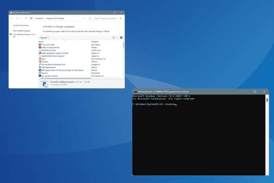Expand the view options dropdown arrow
Image resolution: width=274 pixels, height=183 pixels.
point(117,38)
